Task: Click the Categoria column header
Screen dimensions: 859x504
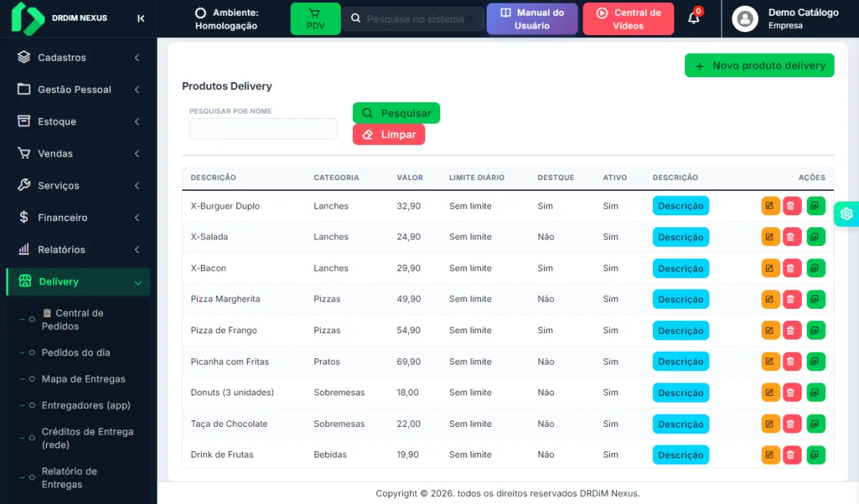Action: [x=336, y=177]
